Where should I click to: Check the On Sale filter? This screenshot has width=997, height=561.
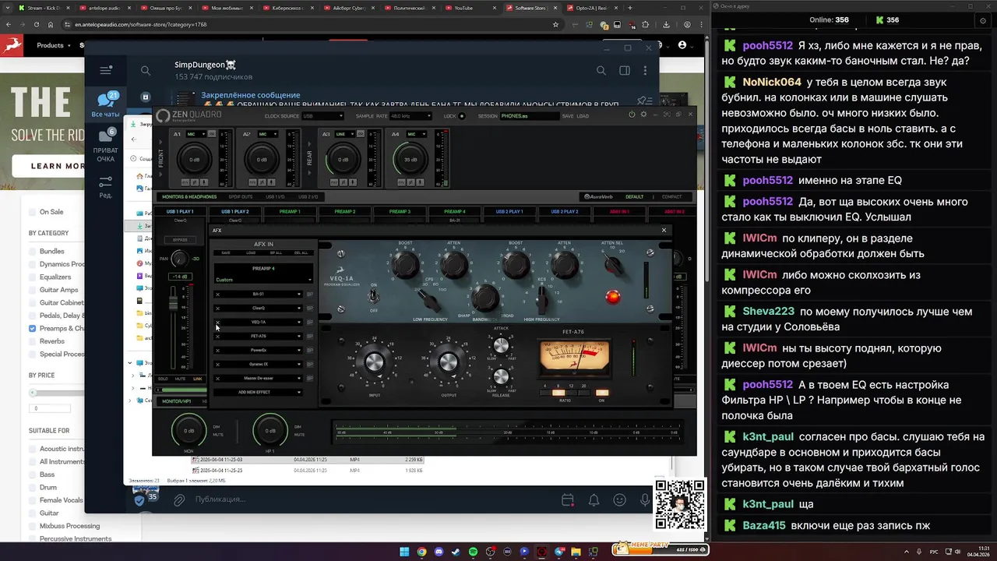click(32, 212)
